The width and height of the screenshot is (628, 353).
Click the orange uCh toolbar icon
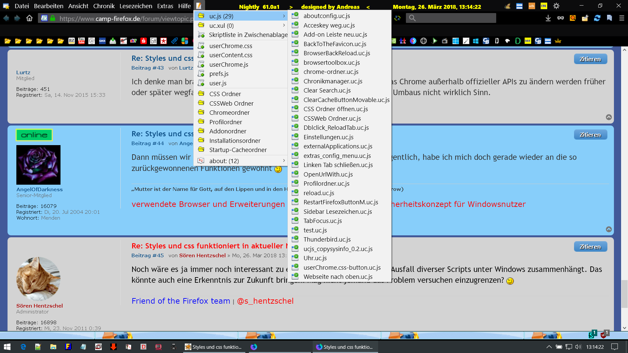pyautogui.click(x=532, y=6)
